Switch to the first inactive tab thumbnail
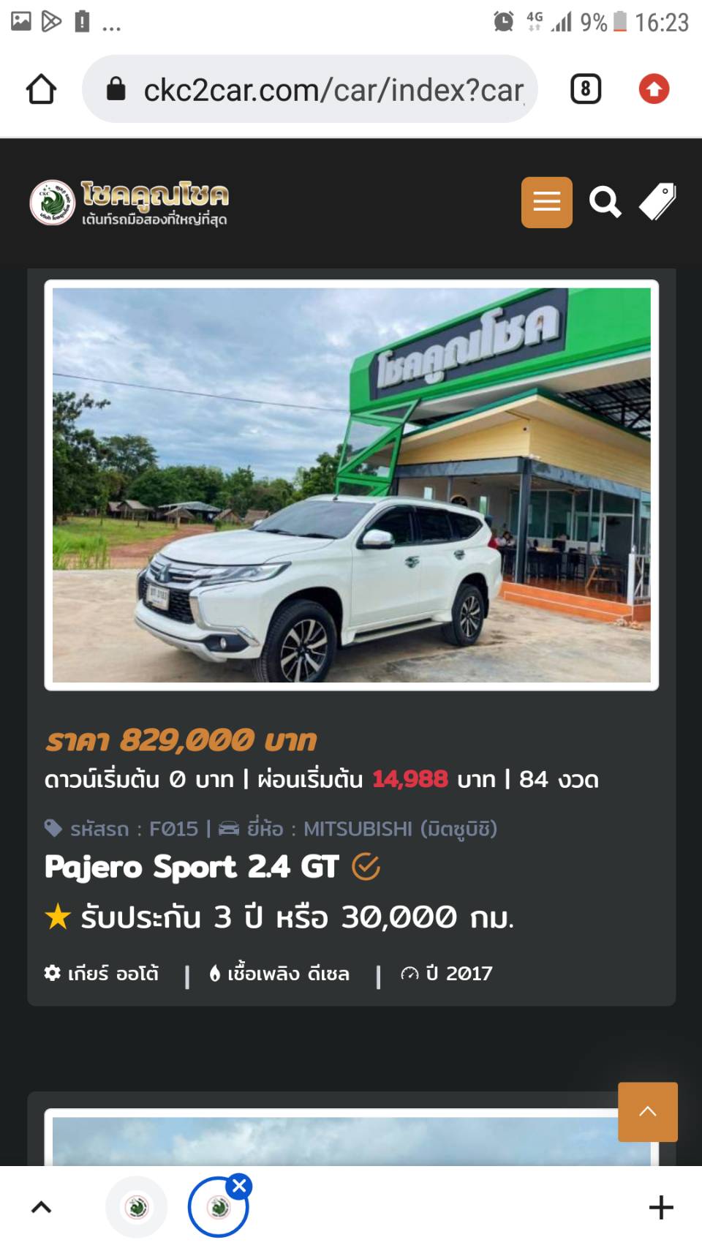The image size is (702, 1248). pos(137,1207)
